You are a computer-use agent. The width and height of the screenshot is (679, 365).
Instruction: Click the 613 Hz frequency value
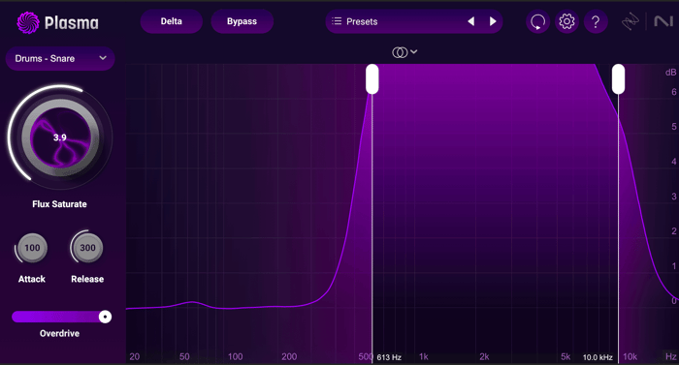pos(389,357)
